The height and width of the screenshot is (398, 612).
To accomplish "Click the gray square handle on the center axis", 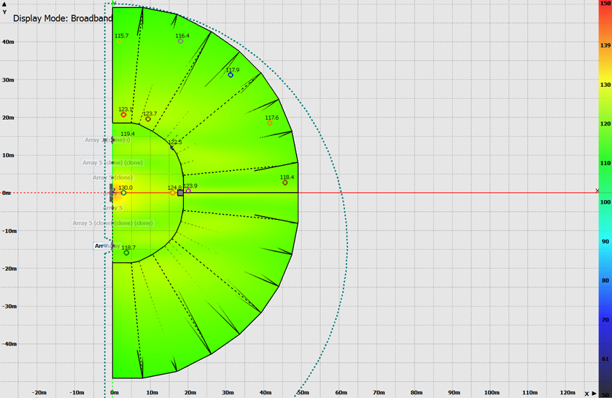I will 180,193.
